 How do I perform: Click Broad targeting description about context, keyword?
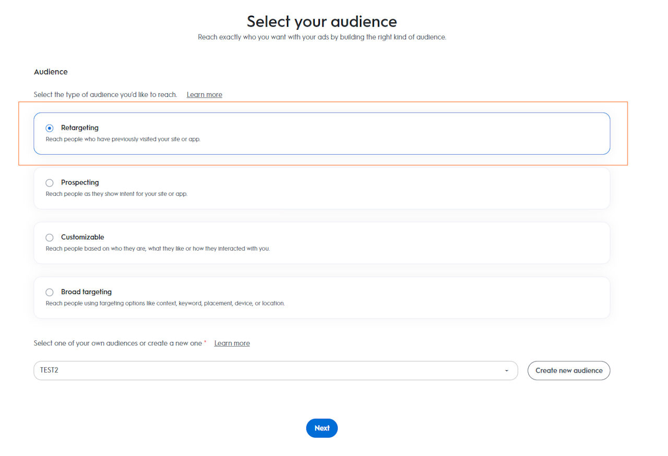165,303
